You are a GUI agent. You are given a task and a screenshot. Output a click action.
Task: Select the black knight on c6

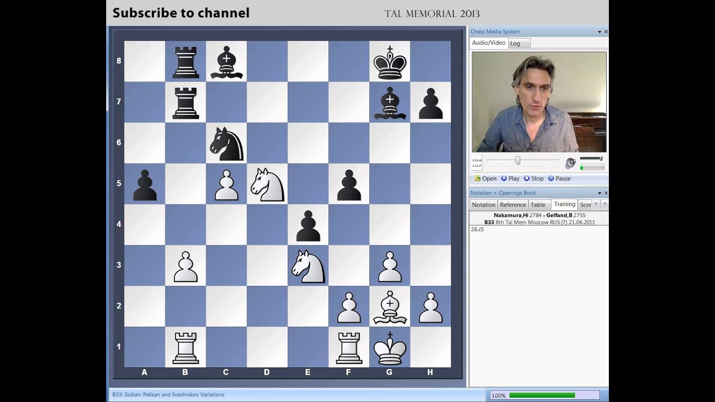pyautogui.click(x=226, y=143)
